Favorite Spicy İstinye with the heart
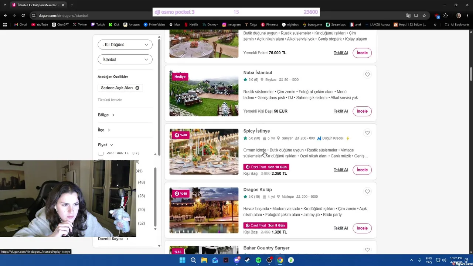The image size is (473, 266). coord(367,133)
